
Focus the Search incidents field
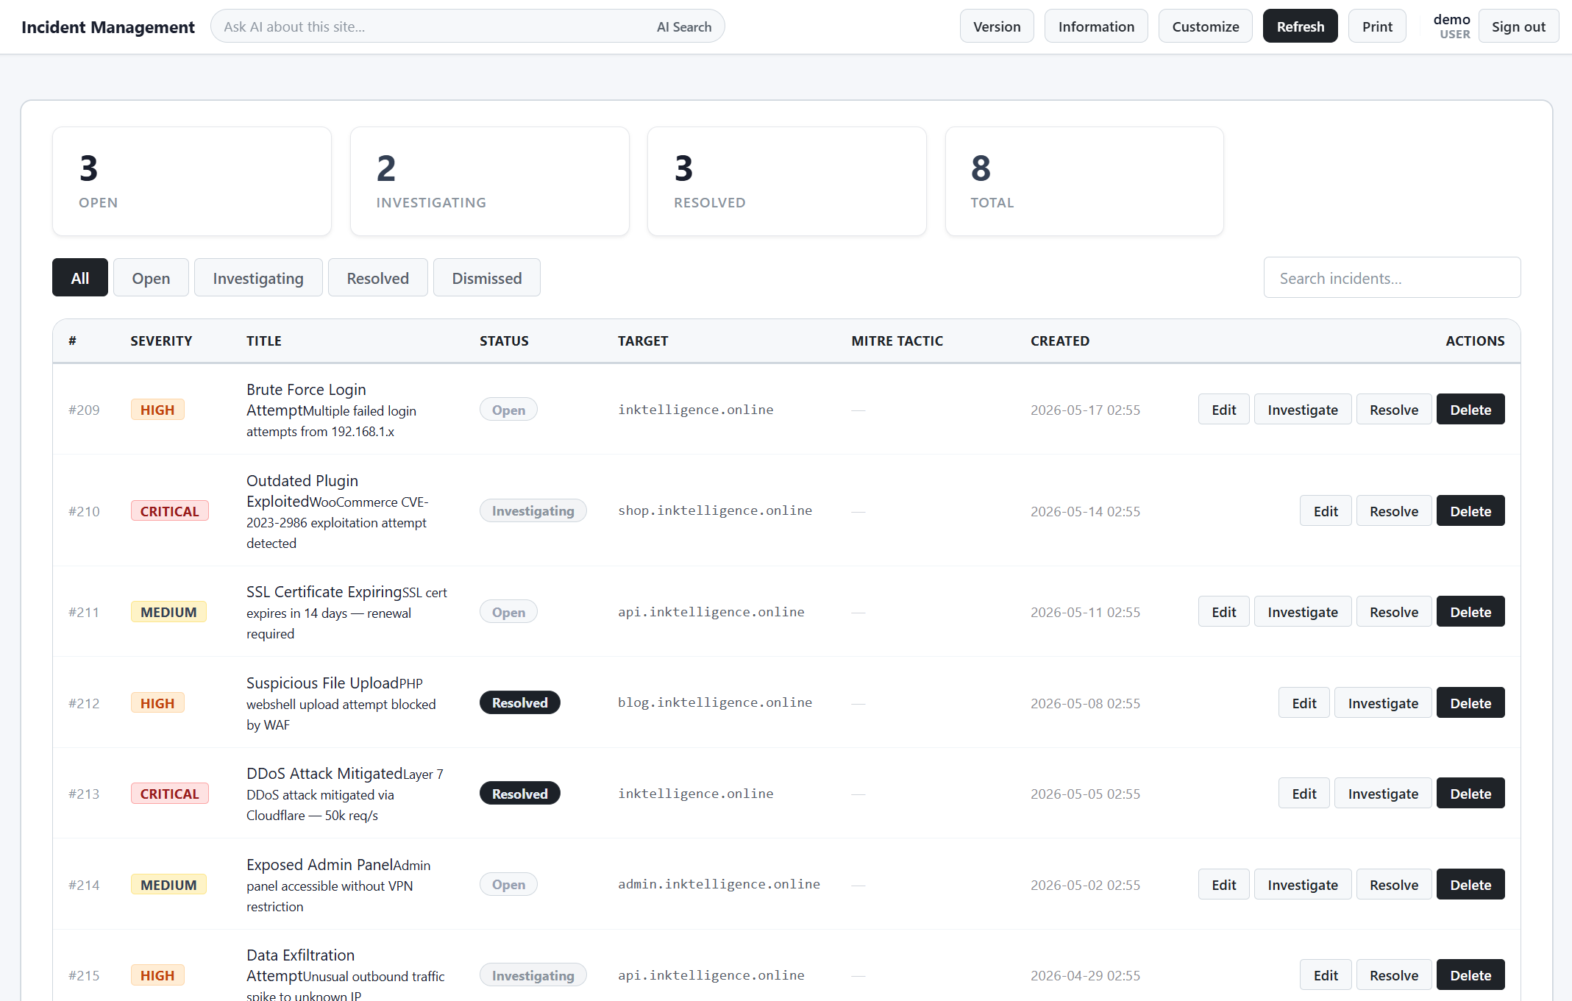[x=1392, y=278]
